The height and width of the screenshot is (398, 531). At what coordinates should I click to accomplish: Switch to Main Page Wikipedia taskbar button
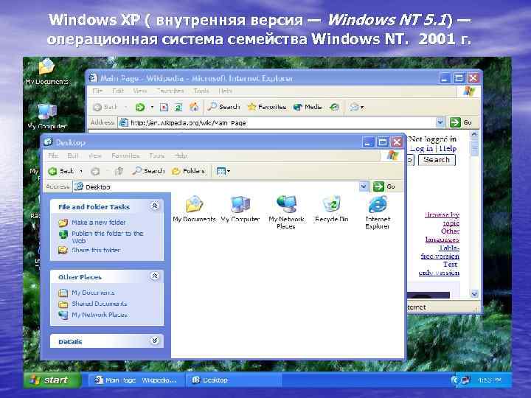tap(136, 380)
